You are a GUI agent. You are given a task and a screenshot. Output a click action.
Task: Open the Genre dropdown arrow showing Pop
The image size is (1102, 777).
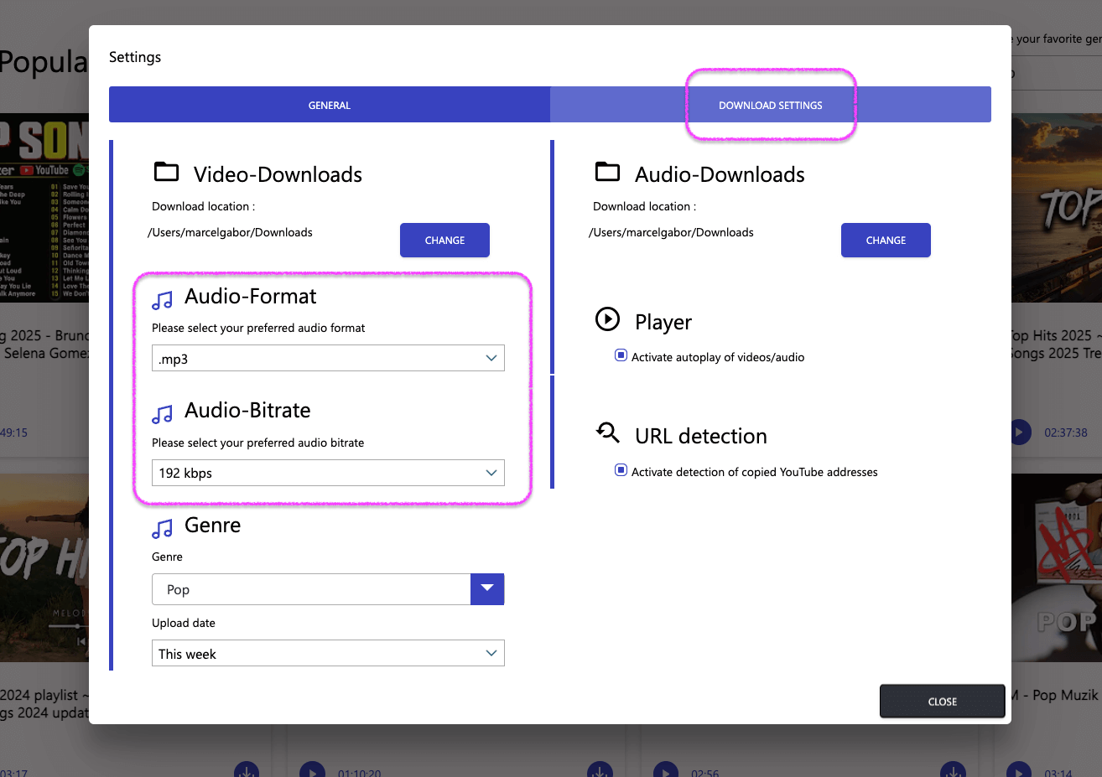coord(487,589)
